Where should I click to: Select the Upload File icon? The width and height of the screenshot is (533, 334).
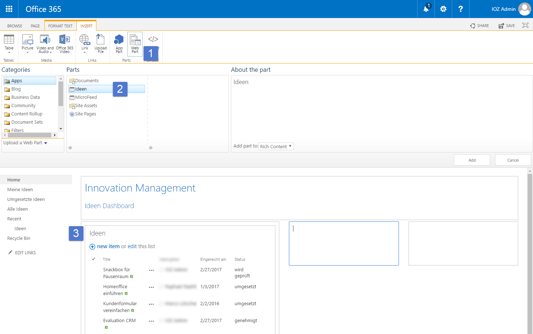(x=100, y=43)
